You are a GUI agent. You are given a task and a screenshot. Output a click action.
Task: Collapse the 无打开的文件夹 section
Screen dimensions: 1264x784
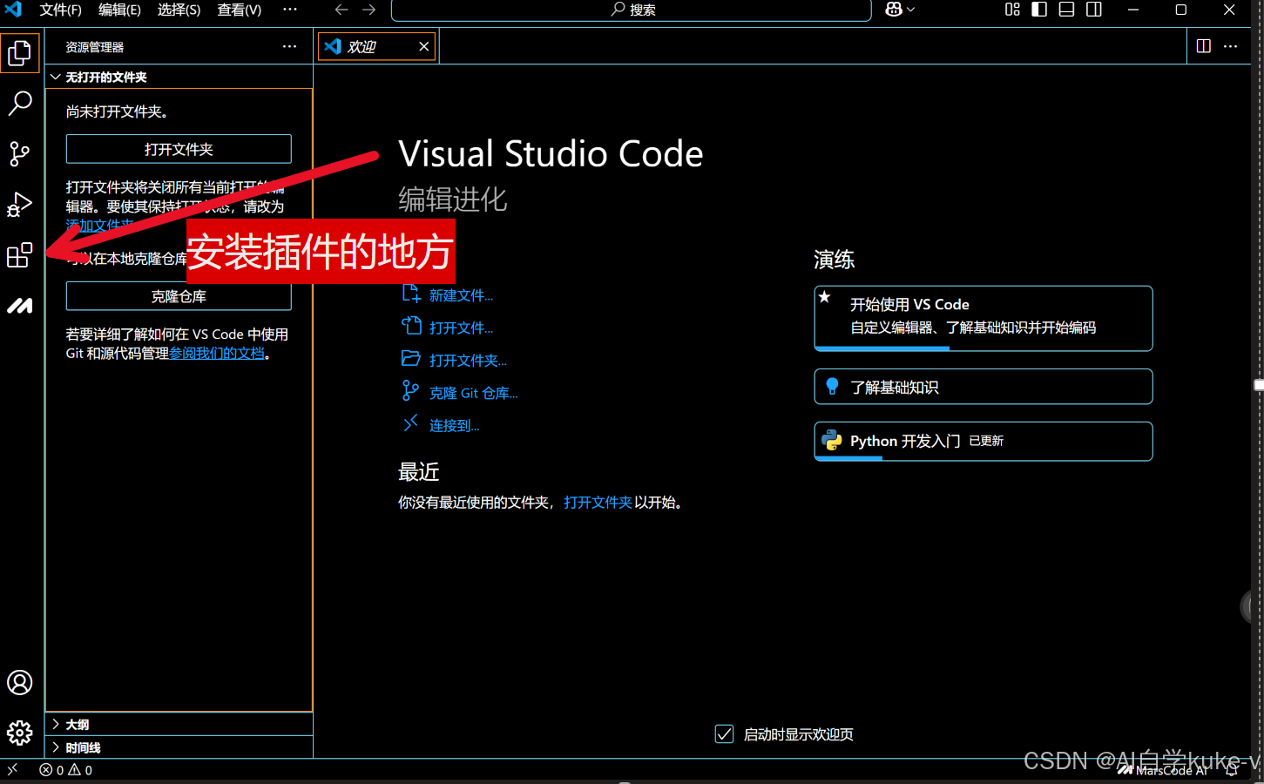tap(179, 77)
